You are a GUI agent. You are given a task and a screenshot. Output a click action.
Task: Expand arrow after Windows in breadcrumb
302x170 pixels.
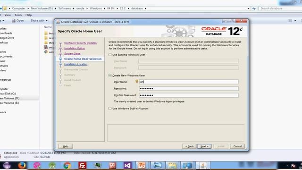coord(104,8)
